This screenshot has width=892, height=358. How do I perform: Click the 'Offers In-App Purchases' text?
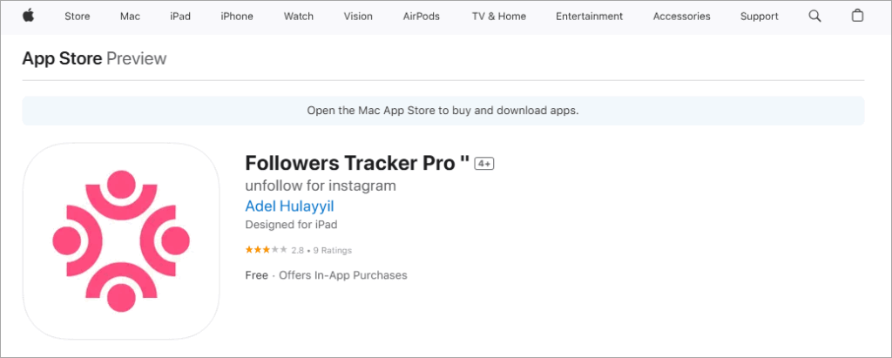click(x=343, y=275)
